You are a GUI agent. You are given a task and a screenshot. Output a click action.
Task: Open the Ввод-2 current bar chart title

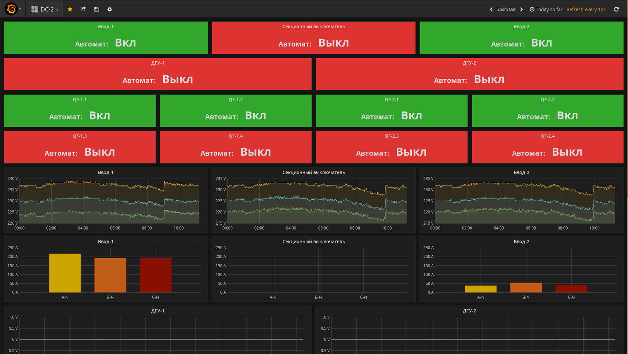tap(522, 241)
